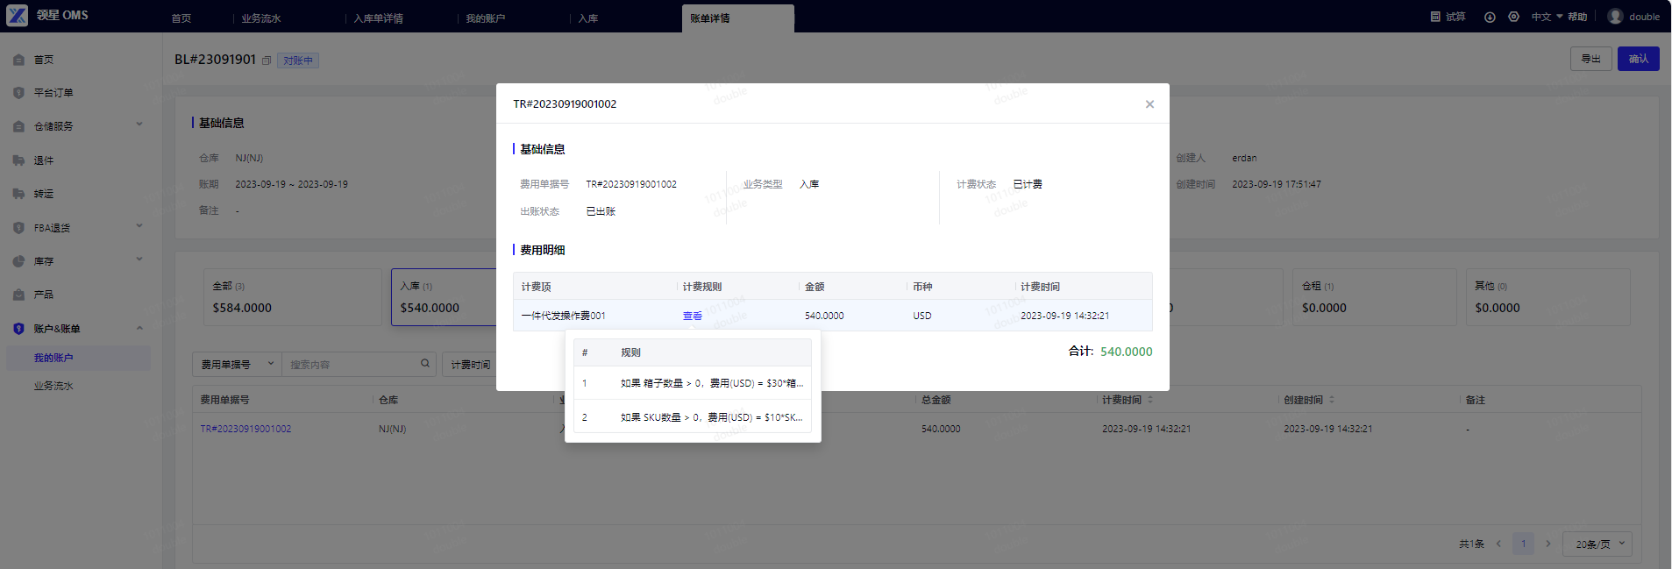Copy bill number BL#23091901 using copy icon

(267, 60)
